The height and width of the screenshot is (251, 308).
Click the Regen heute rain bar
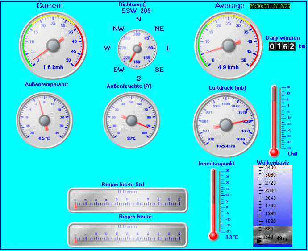[x=127, y=235]
